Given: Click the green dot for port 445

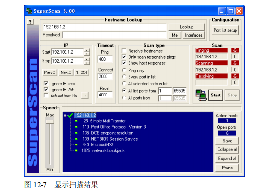Looking at the screenshot, I should click(x=76, y=144).
